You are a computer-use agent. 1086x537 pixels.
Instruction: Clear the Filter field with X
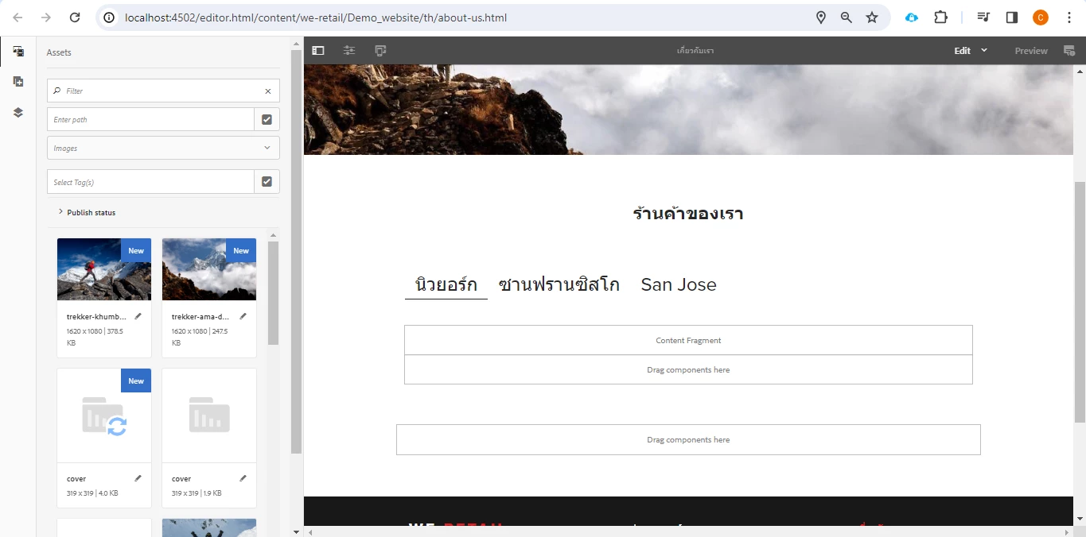pos(268,91)
